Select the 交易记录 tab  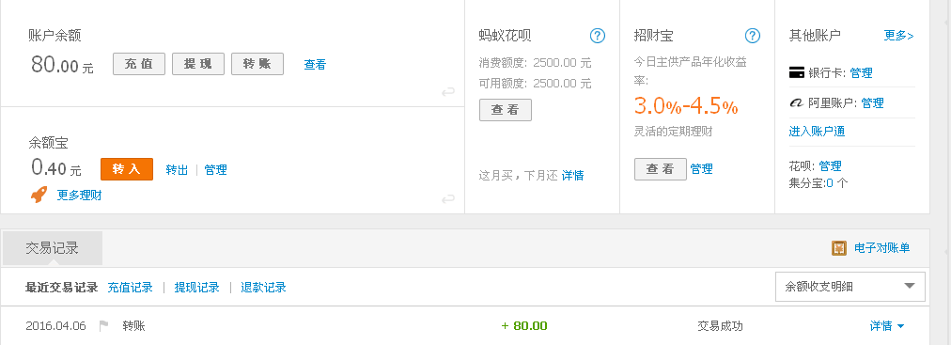click(x=53, y=248)
